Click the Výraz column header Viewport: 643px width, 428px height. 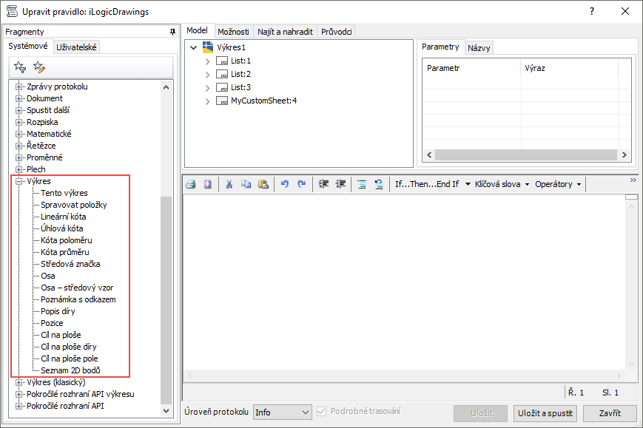[569, 69]
